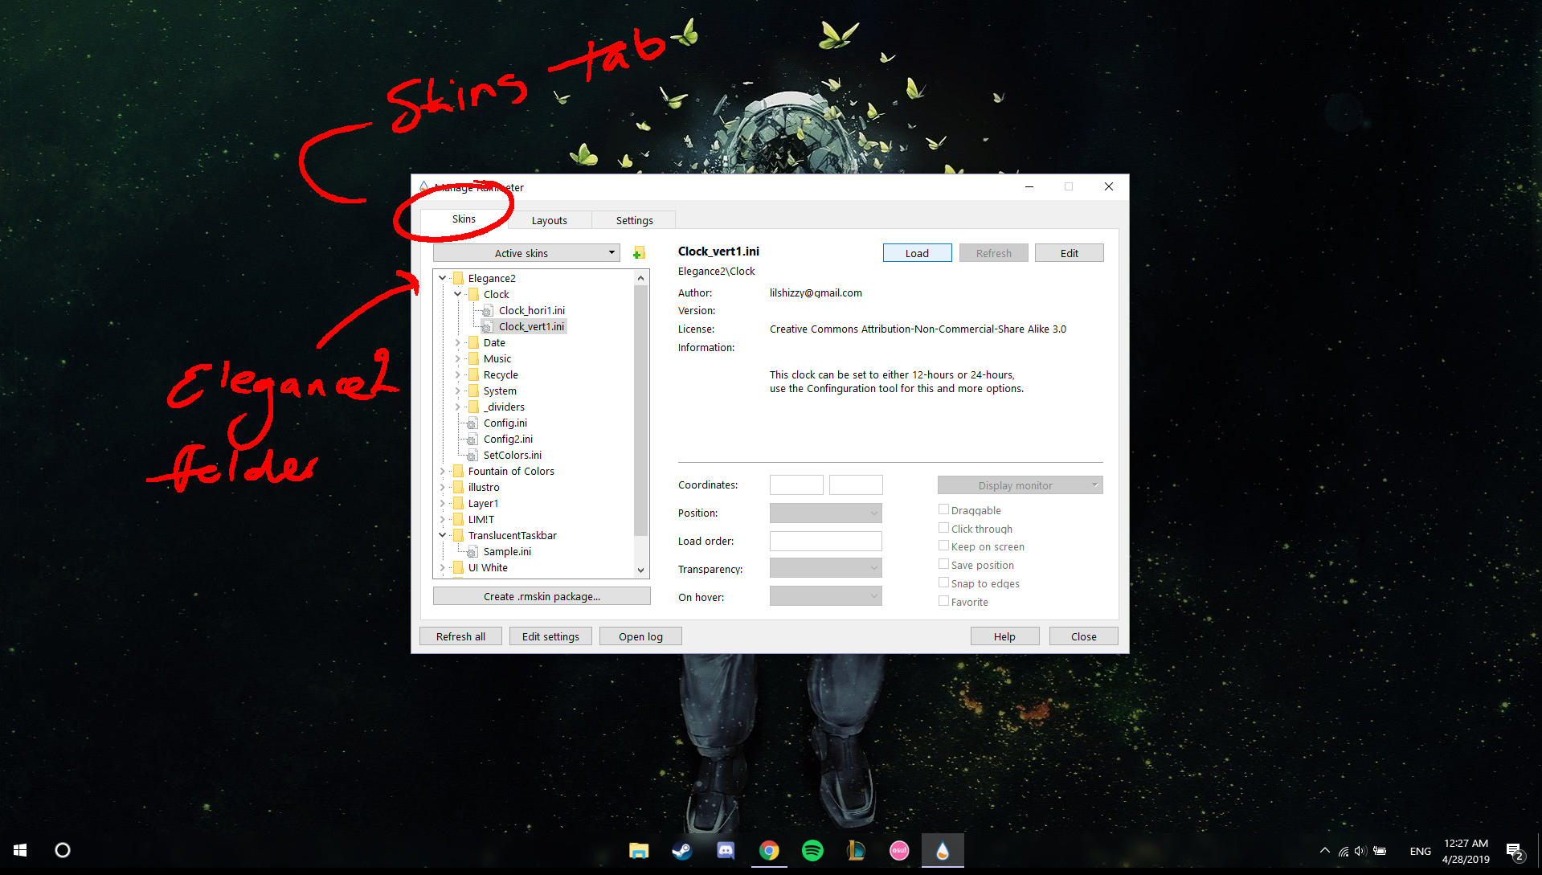Click the Sample.ini icon under TranslucentTaskbar
Screen dimensions: 1542x875
click(472, 551)
